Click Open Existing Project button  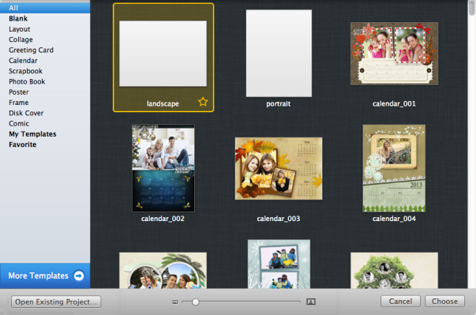(56, 302)
